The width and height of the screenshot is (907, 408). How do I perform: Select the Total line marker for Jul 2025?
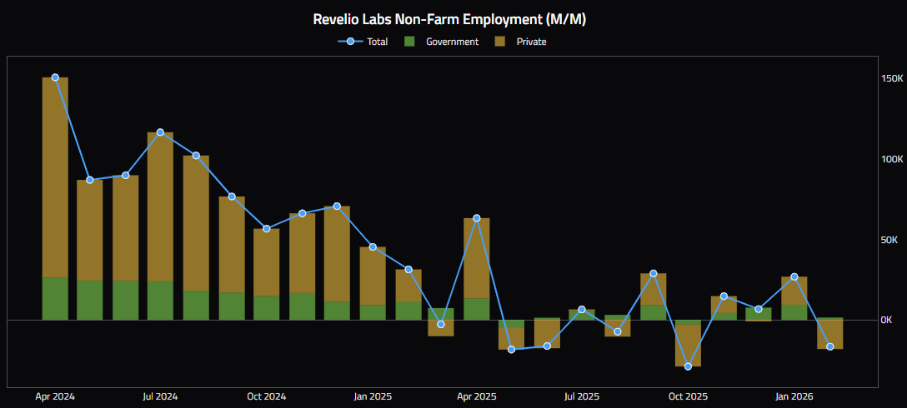click(x=582, y=309)
